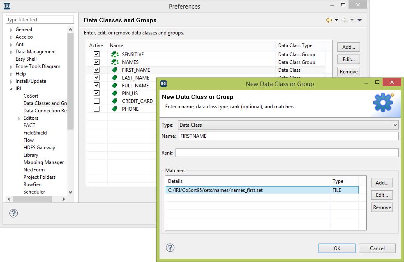Expand the Ant tree node
This screenshot has height=262, width=404.
point(12,45)
